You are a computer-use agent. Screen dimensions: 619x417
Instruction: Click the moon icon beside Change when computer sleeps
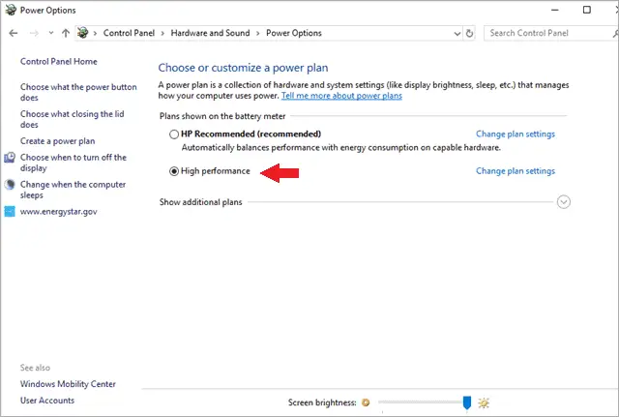(10, 185)
